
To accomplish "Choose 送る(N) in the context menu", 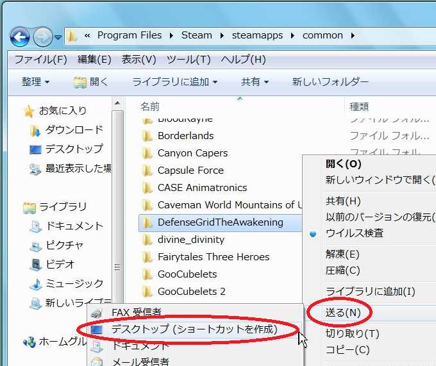I will tap(343, 313).
